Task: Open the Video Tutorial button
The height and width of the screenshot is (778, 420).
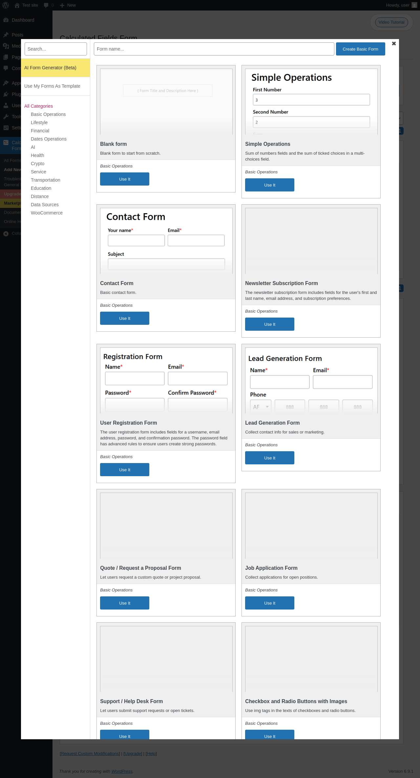Action: pos(391,22)
